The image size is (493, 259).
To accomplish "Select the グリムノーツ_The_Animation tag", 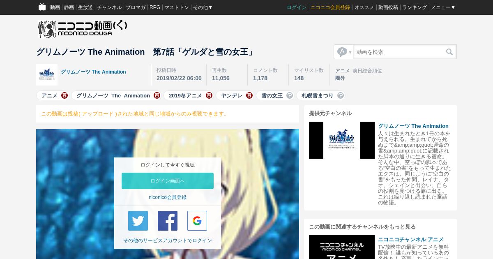I will (x=113, y=95).
